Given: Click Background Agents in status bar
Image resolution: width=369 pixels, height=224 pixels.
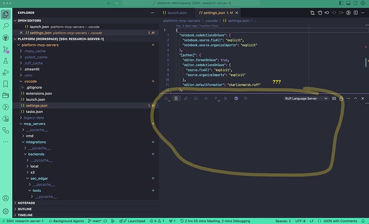Looking at the screenshot, I should click(66, 221).
